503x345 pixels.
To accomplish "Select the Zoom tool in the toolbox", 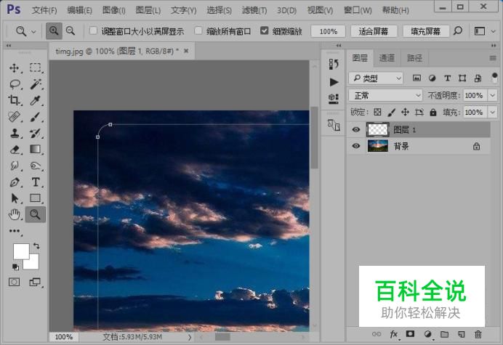I will click(x=36, y=214).
